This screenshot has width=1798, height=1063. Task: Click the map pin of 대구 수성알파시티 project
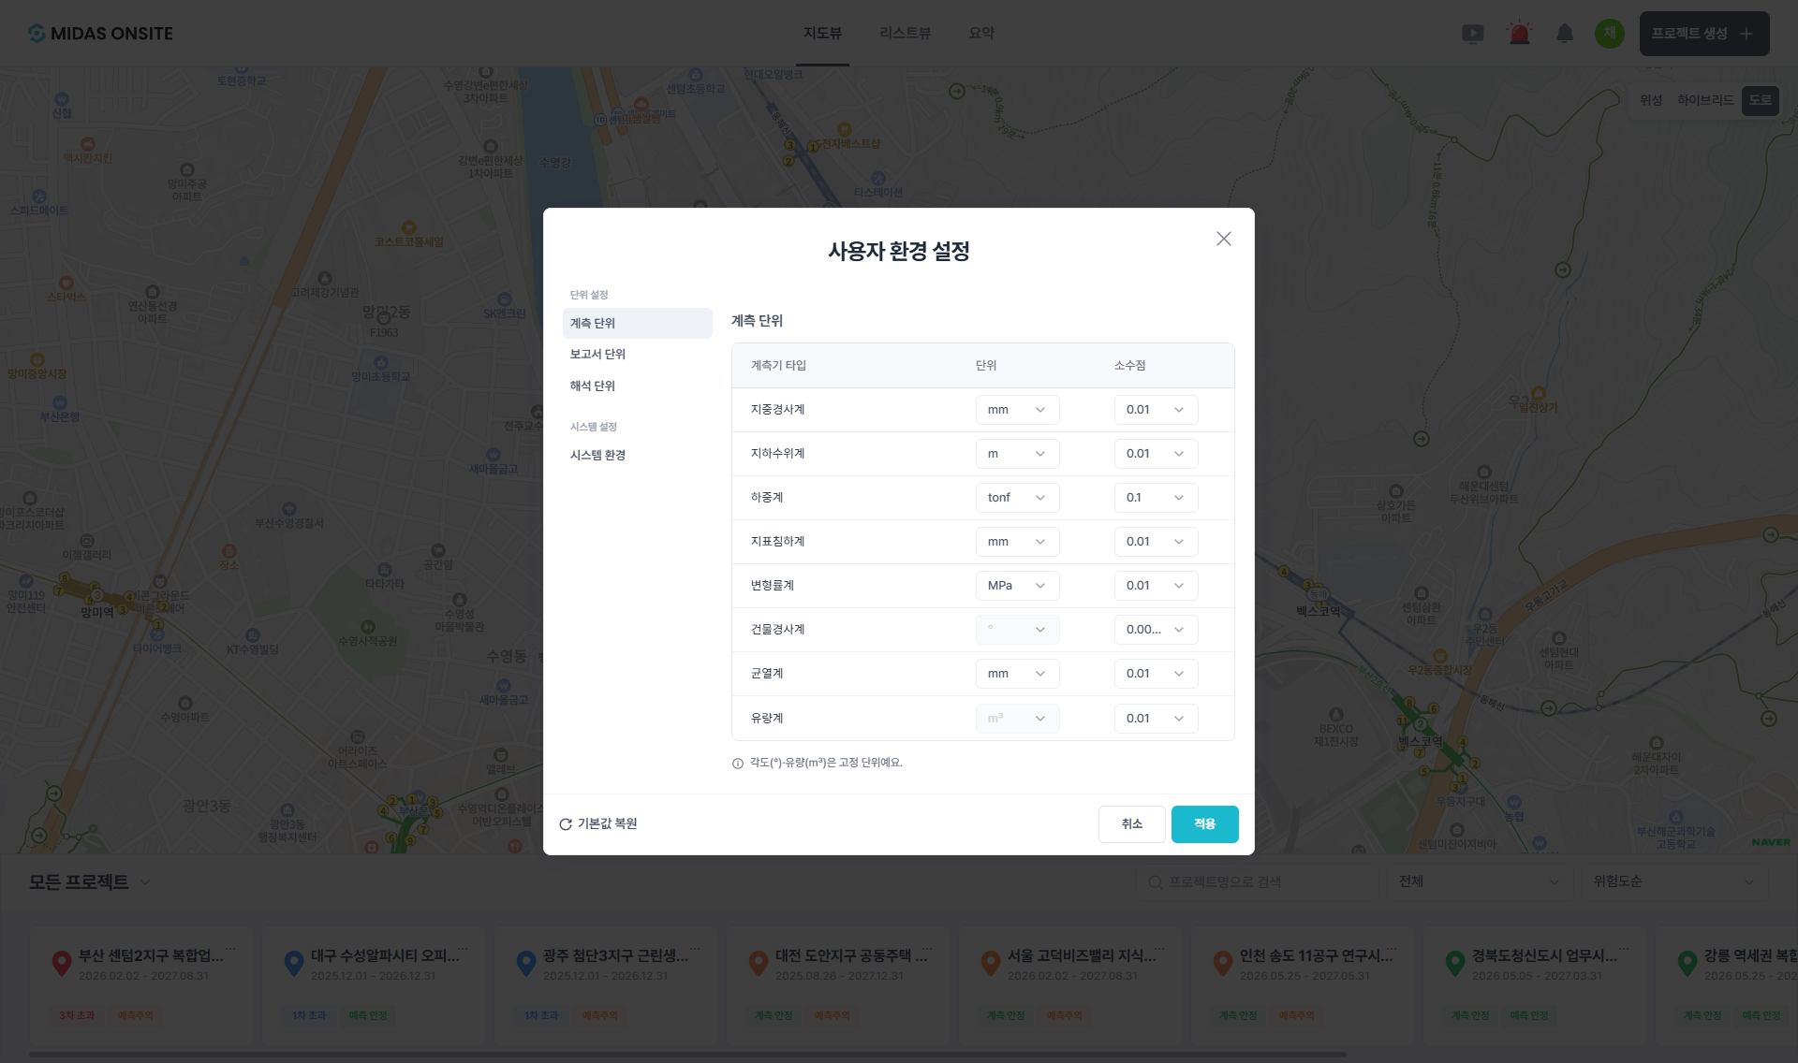tap(294, 963)
